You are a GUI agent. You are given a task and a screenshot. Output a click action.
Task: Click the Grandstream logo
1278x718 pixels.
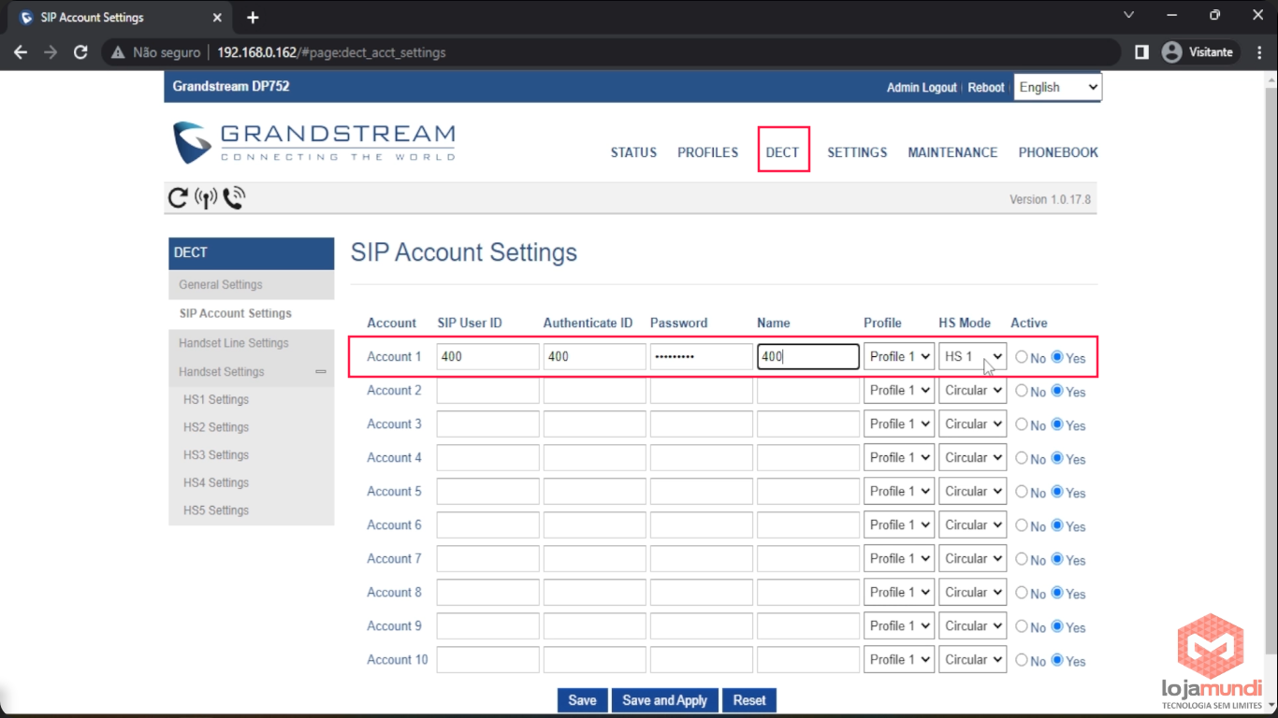[314, 142]
